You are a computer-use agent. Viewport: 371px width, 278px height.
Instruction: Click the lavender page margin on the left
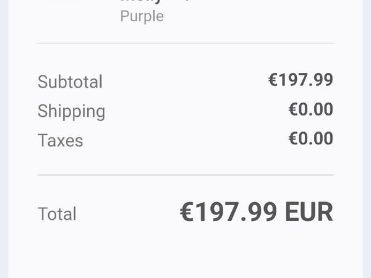pyautogui.click(x=4, y=139)
